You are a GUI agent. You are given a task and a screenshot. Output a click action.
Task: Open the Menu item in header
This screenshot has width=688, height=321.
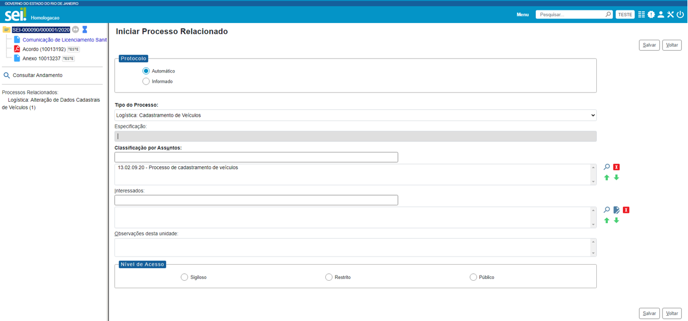[x=522, y=14]
